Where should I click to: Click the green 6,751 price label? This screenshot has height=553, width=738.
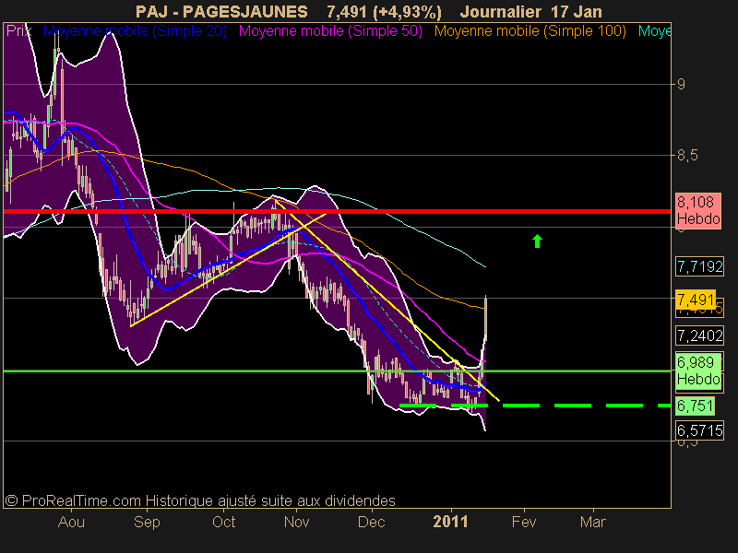(x=696, y=406)
